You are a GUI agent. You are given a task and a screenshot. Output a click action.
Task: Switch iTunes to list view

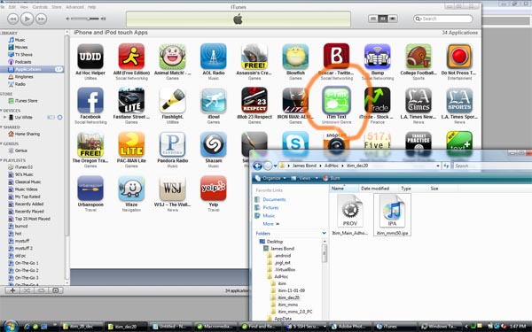(x=373, y=19)
